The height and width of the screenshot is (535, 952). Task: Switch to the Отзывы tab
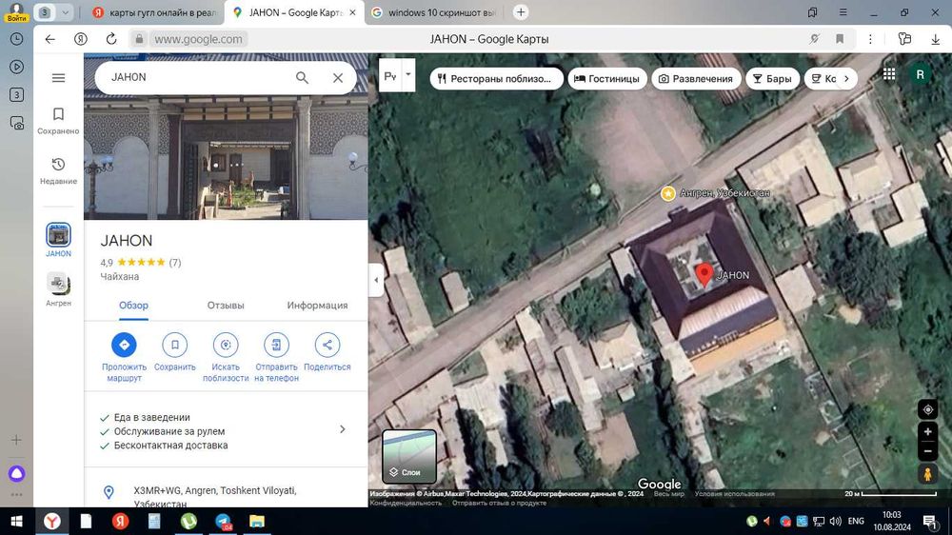[226, 306]
